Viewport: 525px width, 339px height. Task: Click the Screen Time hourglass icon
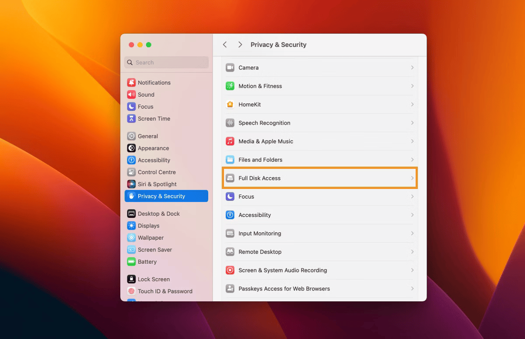(x=131, y=119)
